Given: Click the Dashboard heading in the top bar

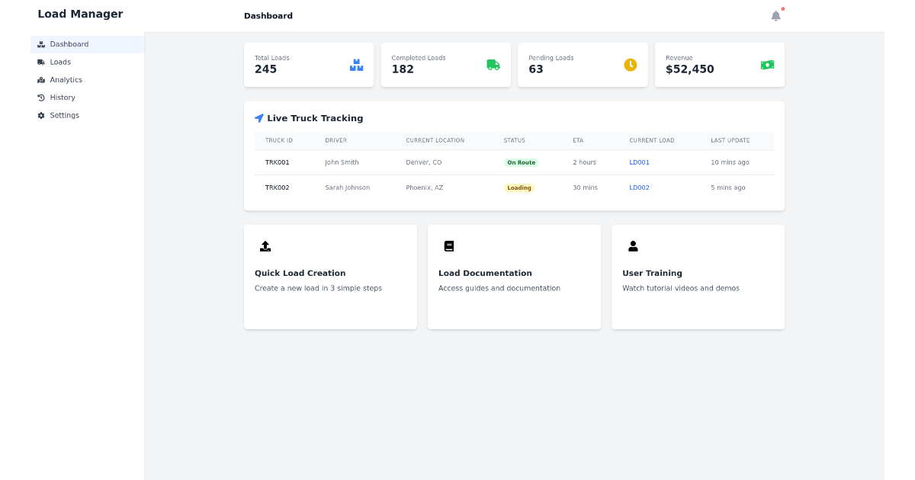Looking at the screenshot, I should click(268, 14).
